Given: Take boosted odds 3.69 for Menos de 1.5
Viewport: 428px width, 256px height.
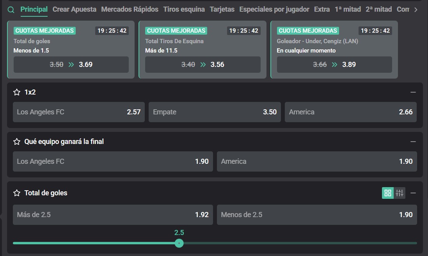Looking at the screenshot, I should tap(71, 65).
